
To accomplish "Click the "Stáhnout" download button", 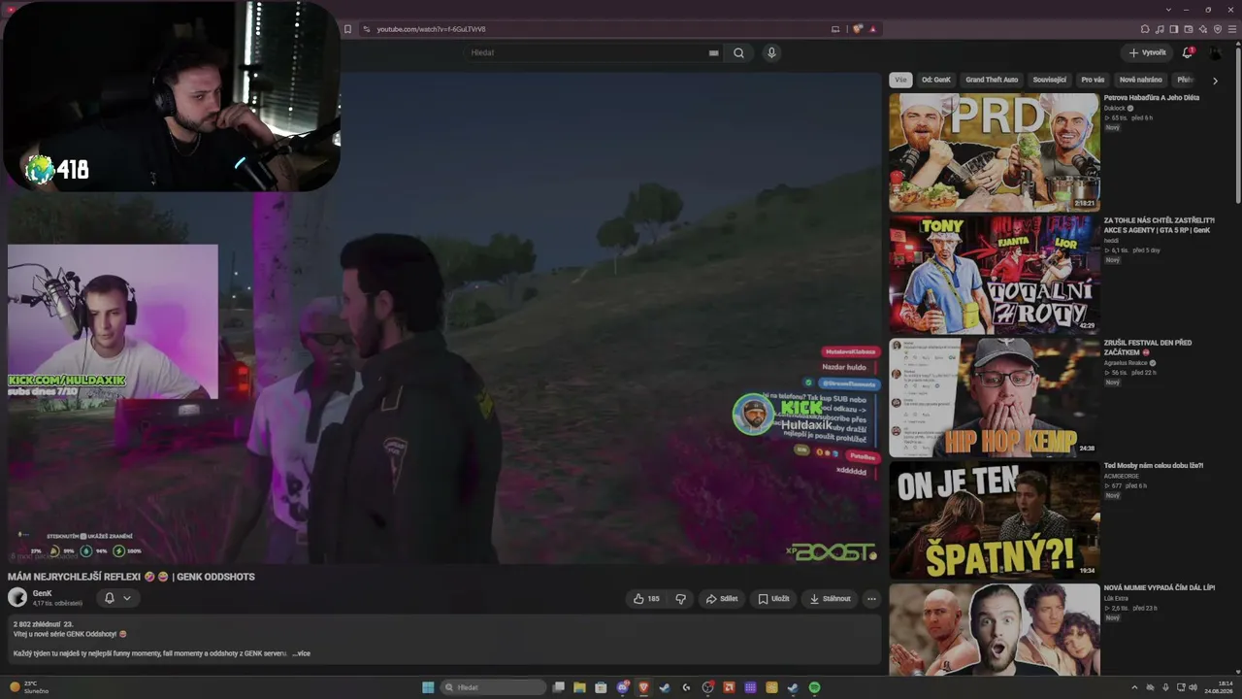I will (830, 599).
